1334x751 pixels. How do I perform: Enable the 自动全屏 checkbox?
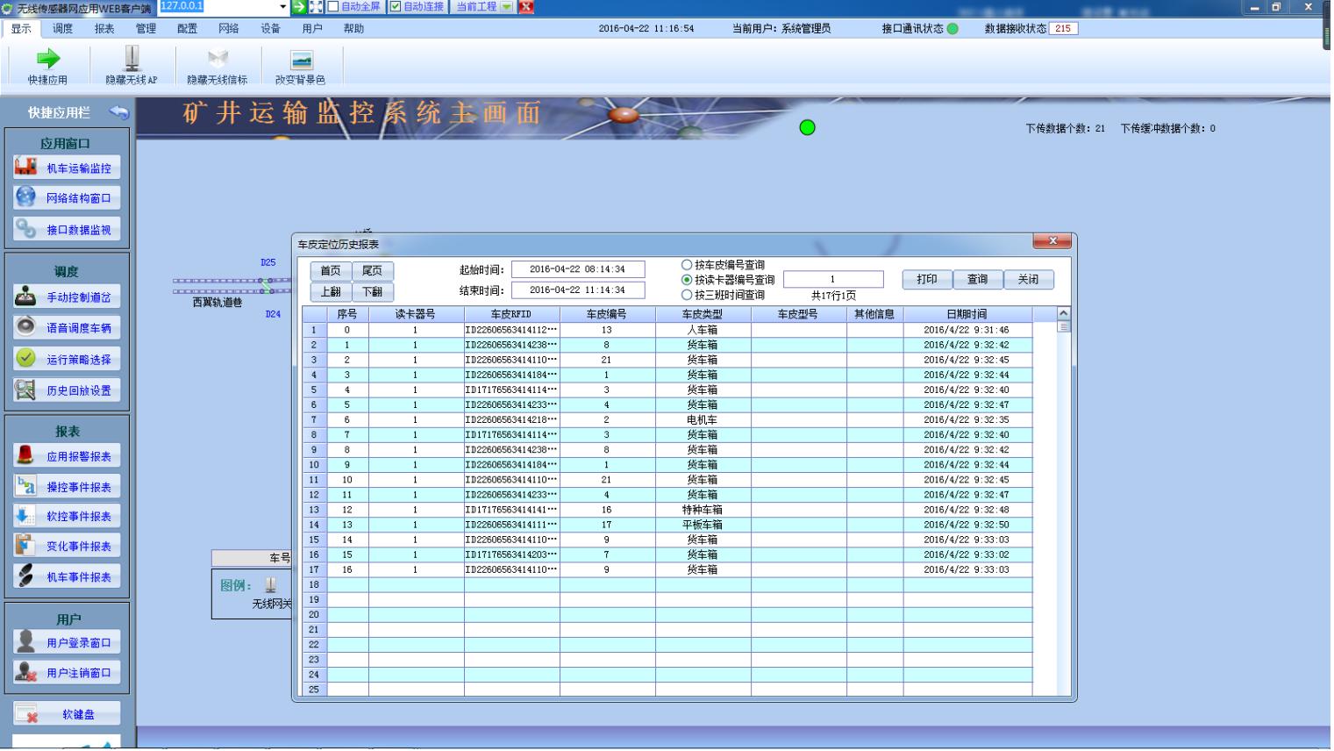(x=333, y=7)
